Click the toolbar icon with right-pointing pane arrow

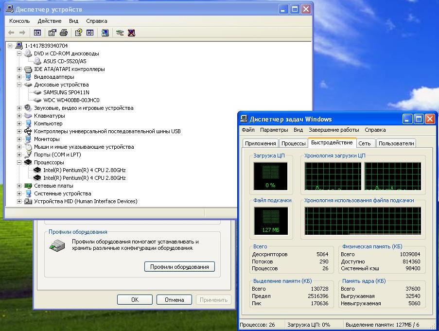pyautogui.click(x=90, y=33)
